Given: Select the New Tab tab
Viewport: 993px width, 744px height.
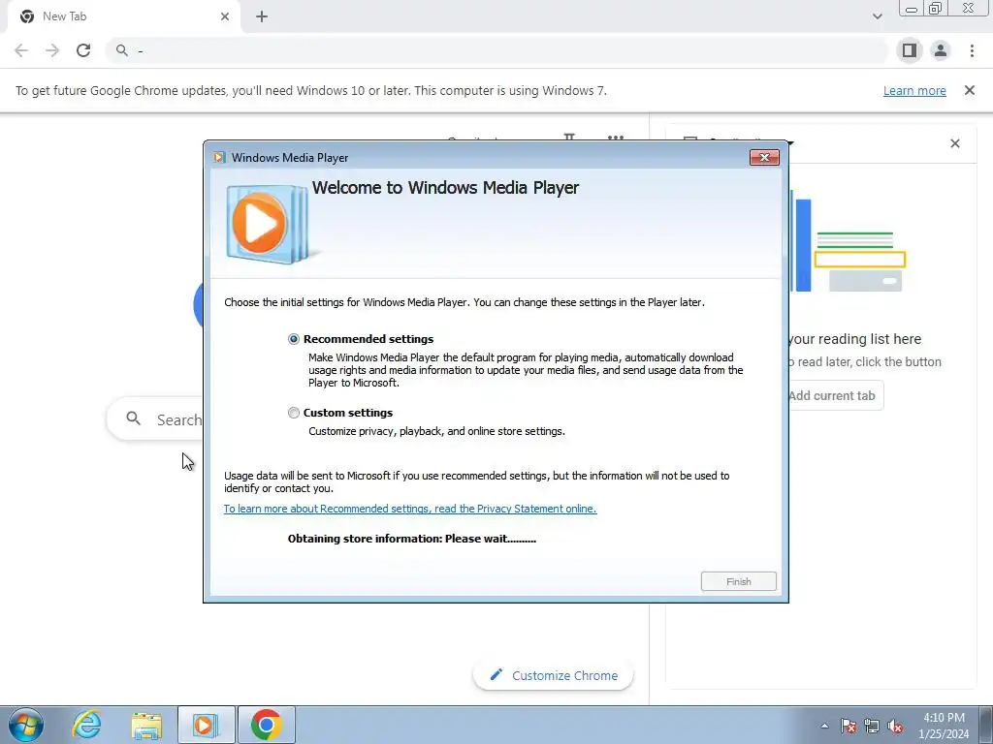Looking at the screenshot, I should pos(124,16).
